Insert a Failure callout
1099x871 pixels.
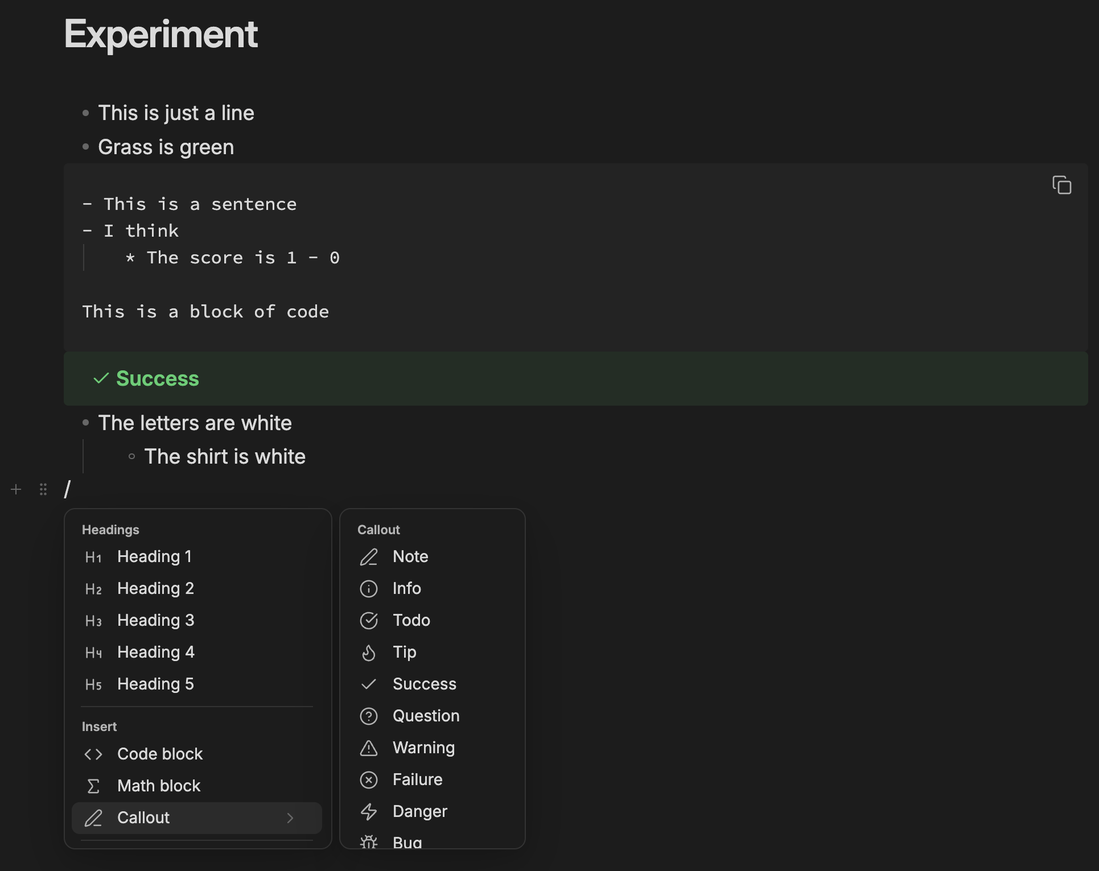coord(432,780)
